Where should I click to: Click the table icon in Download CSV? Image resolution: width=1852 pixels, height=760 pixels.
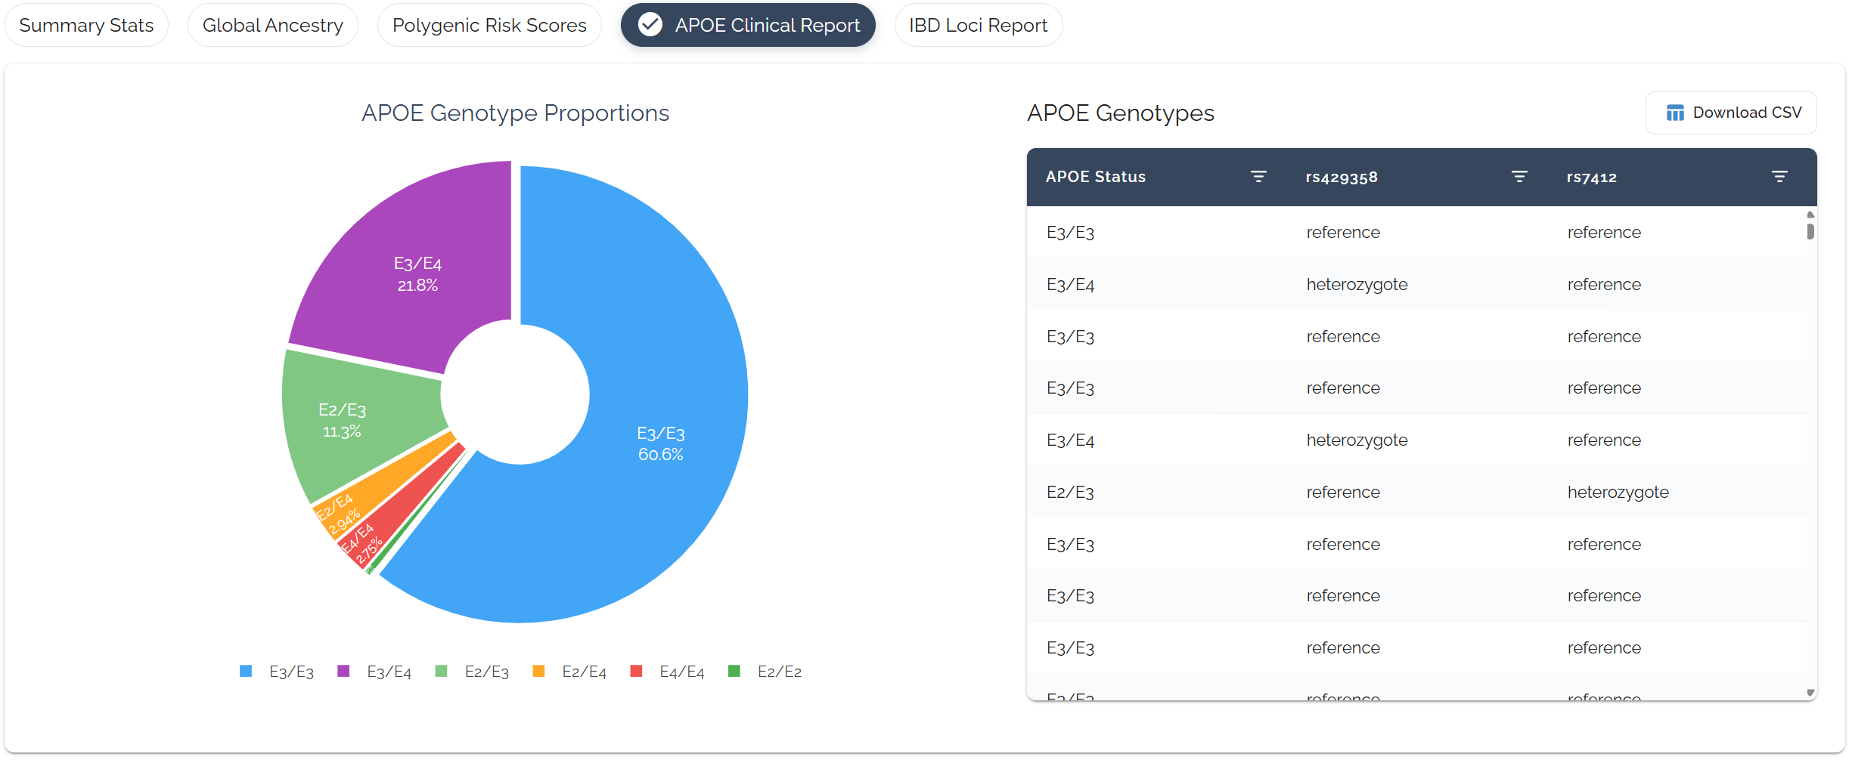tap(1675, 113)
